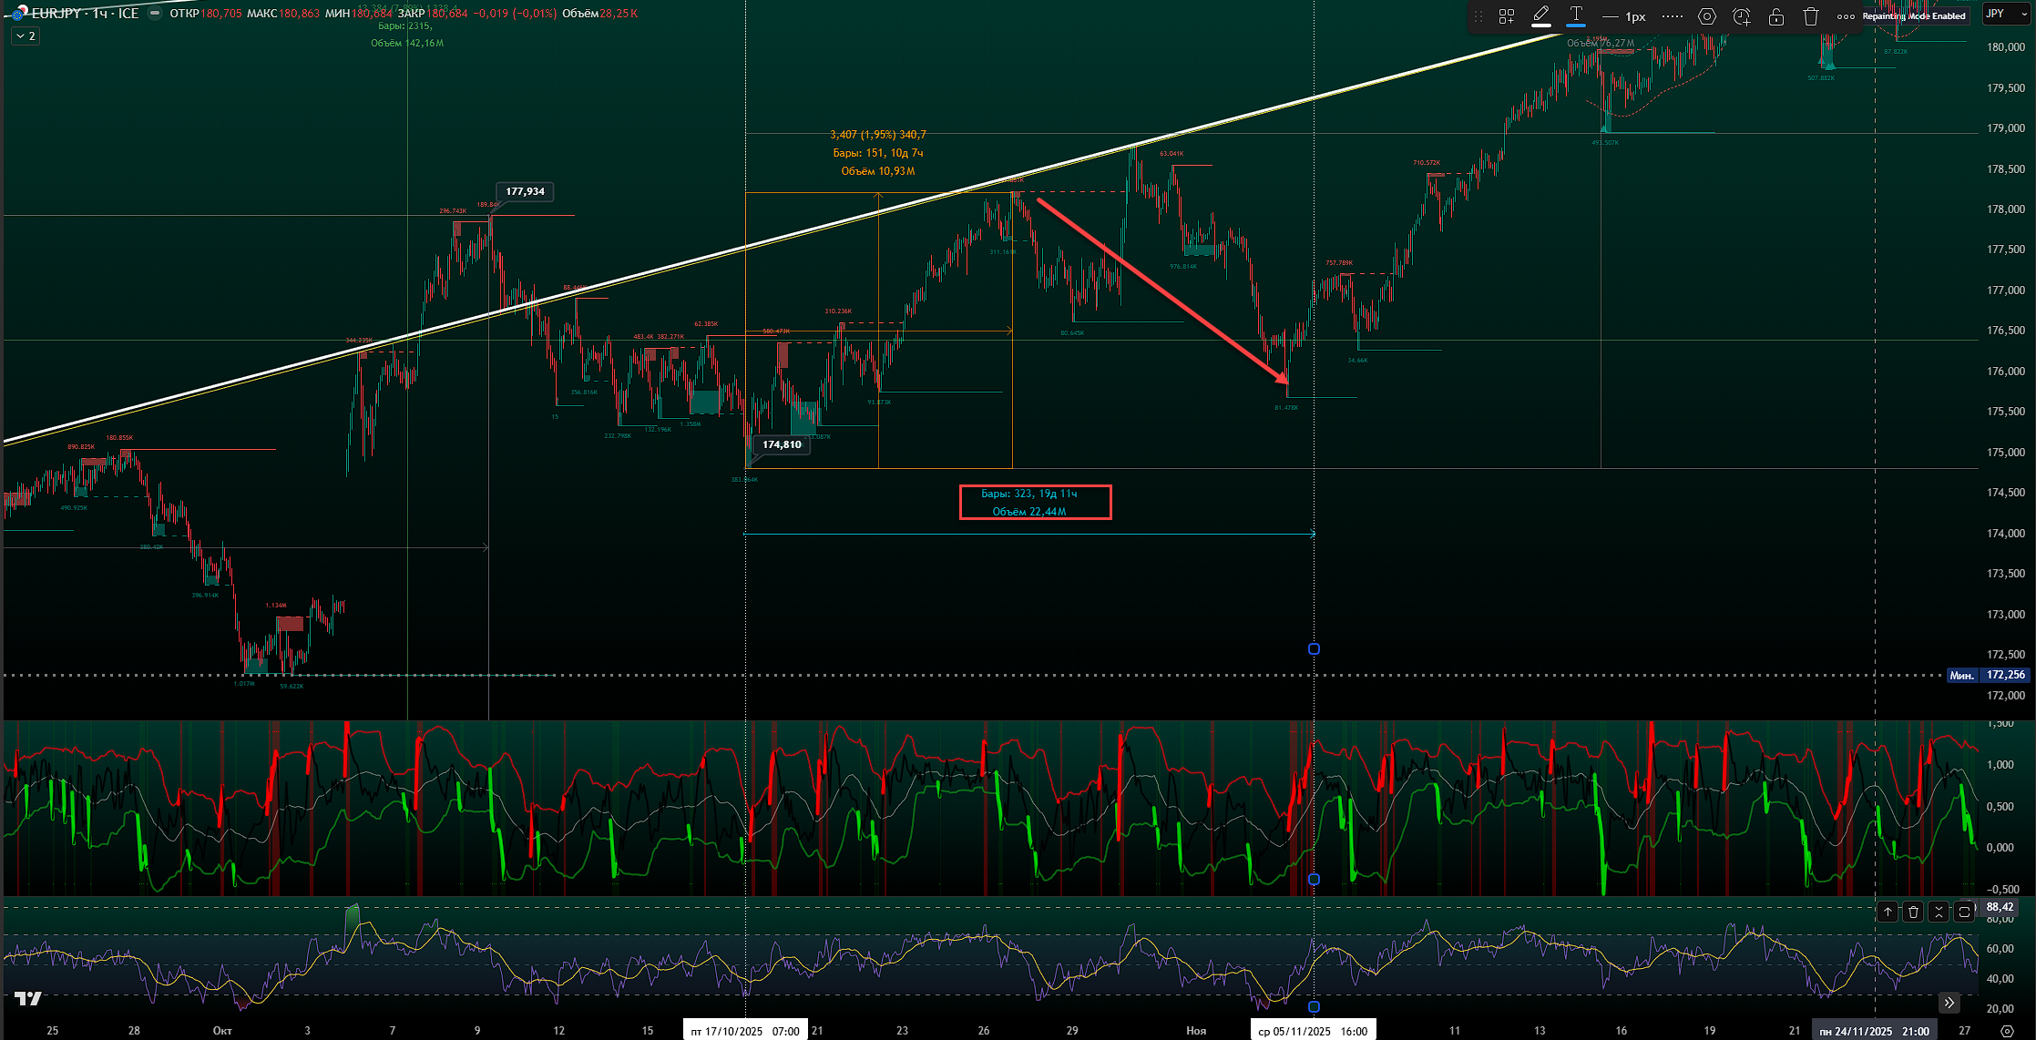The width and height of the screenshot is (2036, 1040).
Task: Open the dotted line style dropdown
Action: click(1673, 16)
